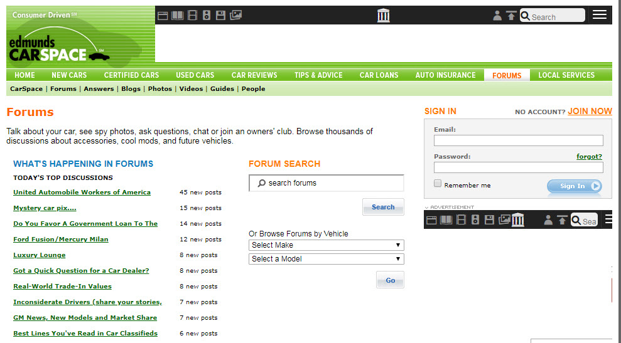Enable the Remember me checkbox
Viewport: 621px width, 343px height.
click(x=438, y=184)
